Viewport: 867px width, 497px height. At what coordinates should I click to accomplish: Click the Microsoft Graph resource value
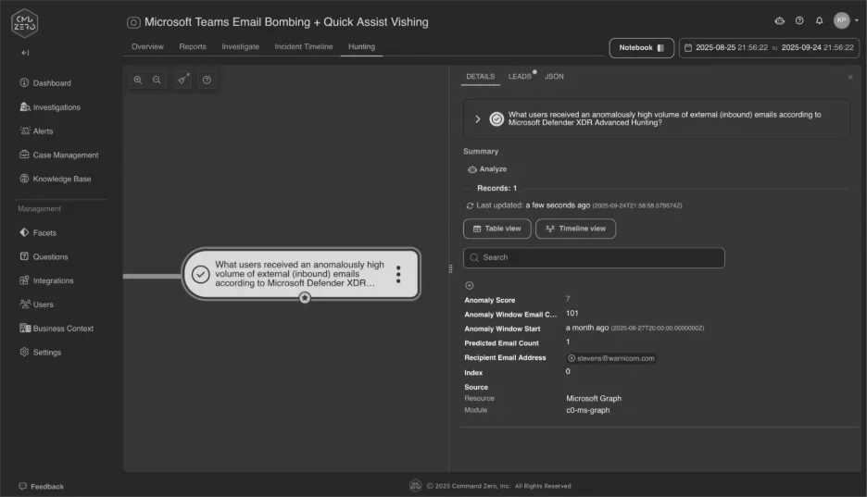pos(594,398)
